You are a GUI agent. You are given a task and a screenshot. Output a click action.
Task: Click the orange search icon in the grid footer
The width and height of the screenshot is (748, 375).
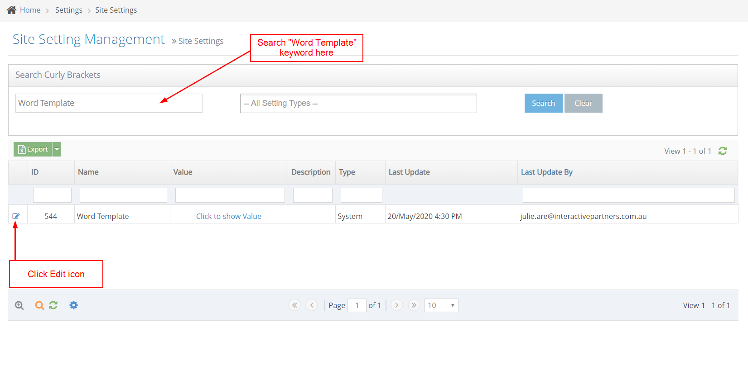tap(39, 305)
